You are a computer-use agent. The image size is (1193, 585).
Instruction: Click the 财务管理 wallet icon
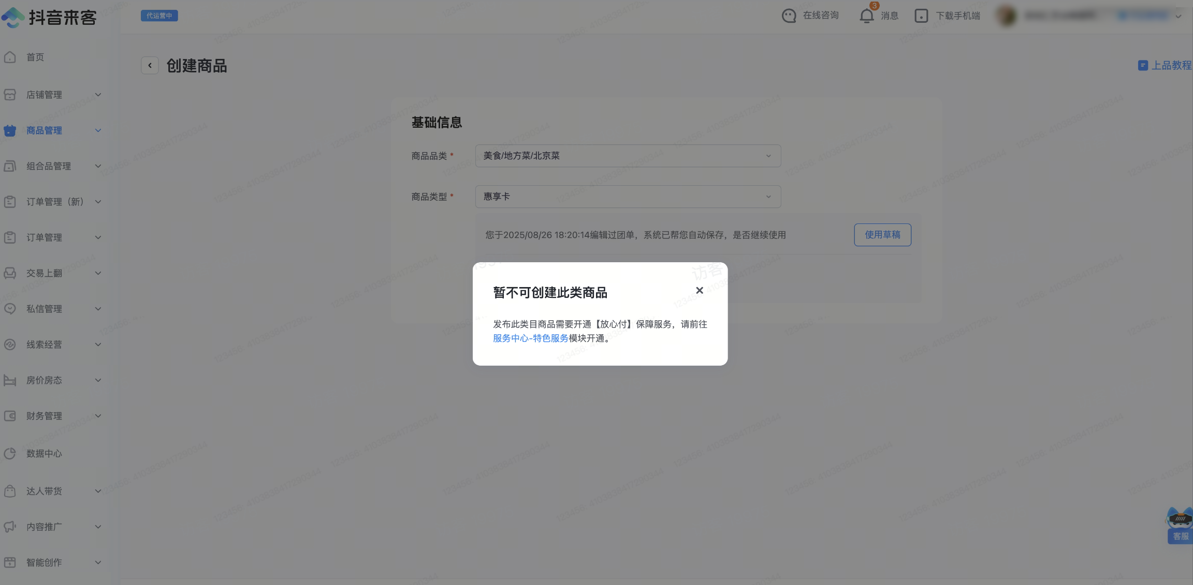(10, 416)
